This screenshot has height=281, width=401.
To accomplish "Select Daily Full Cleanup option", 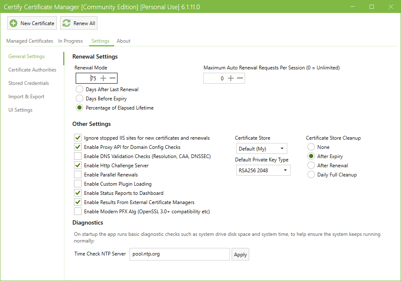I will point(311,175).
